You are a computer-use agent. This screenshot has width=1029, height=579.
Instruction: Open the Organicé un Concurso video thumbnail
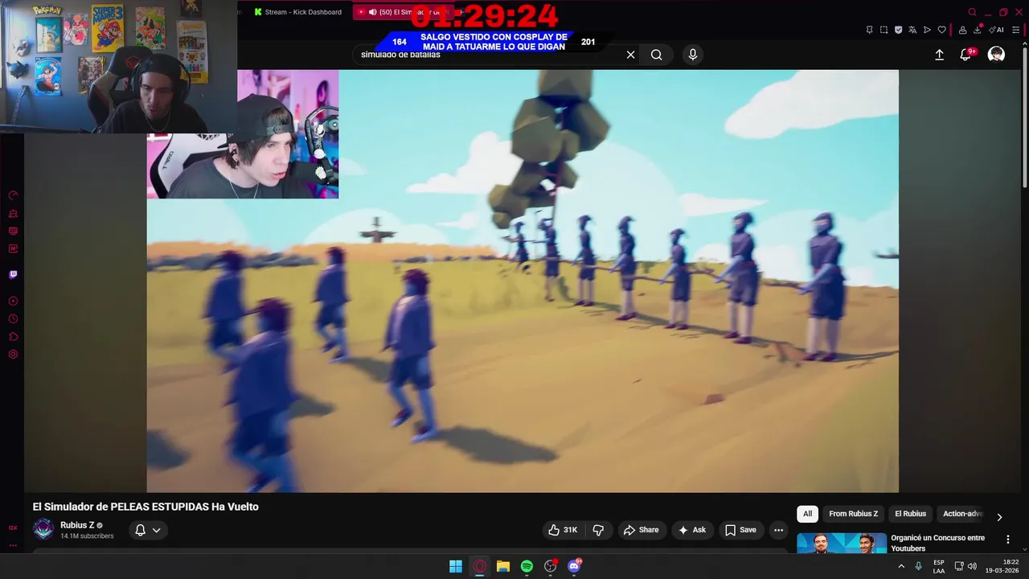(x=842, y=544)
